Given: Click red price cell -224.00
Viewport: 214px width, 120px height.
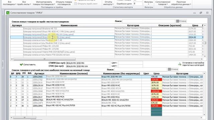Looking at the screenshot, I should coord(156,80).
